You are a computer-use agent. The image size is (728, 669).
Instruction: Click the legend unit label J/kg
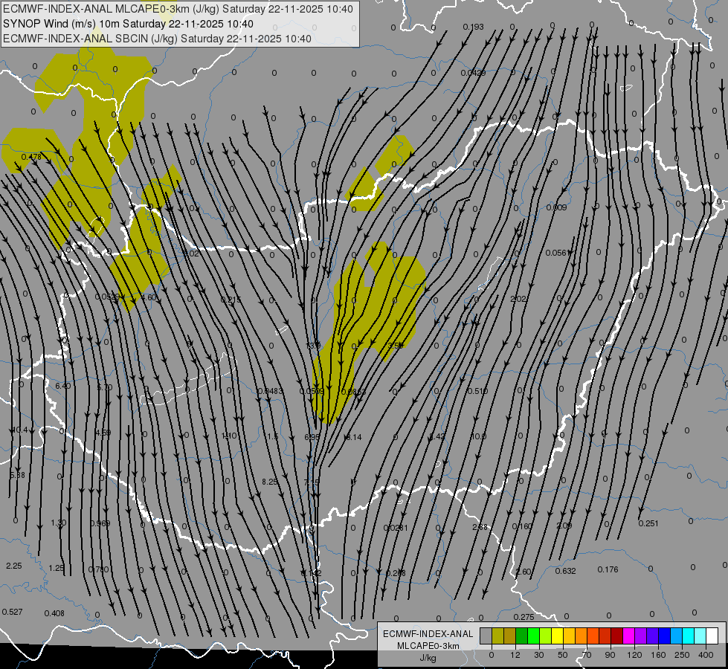coord(428,658)
